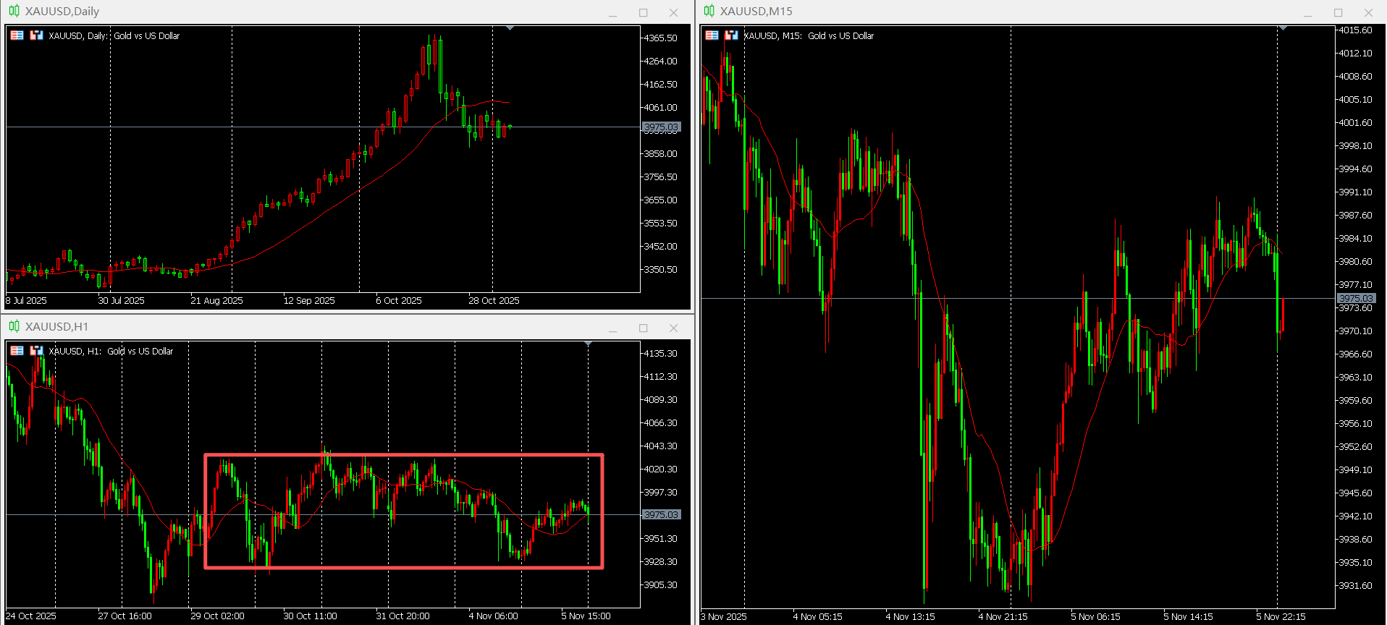Click the 3975.03 price label on Daily chart
The height and width of the screenshot is (625, 1387).
click(662, 127)
